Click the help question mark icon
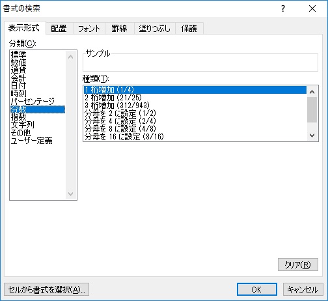 [283, 8]
